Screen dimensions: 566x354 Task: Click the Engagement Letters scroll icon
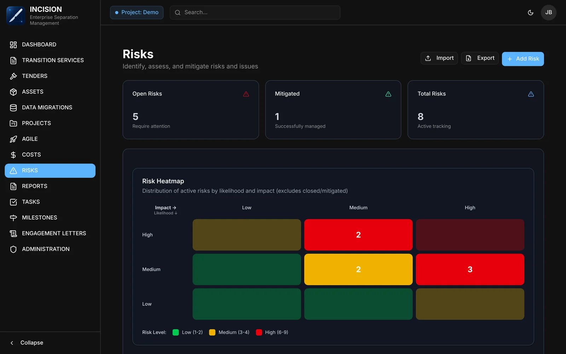(13, 233)
